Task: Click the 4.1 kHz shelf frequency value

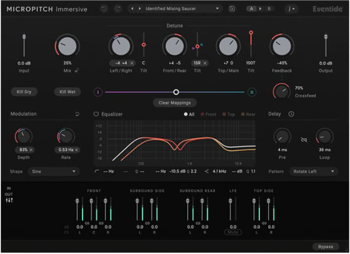Action: click(x=219, y=171)
